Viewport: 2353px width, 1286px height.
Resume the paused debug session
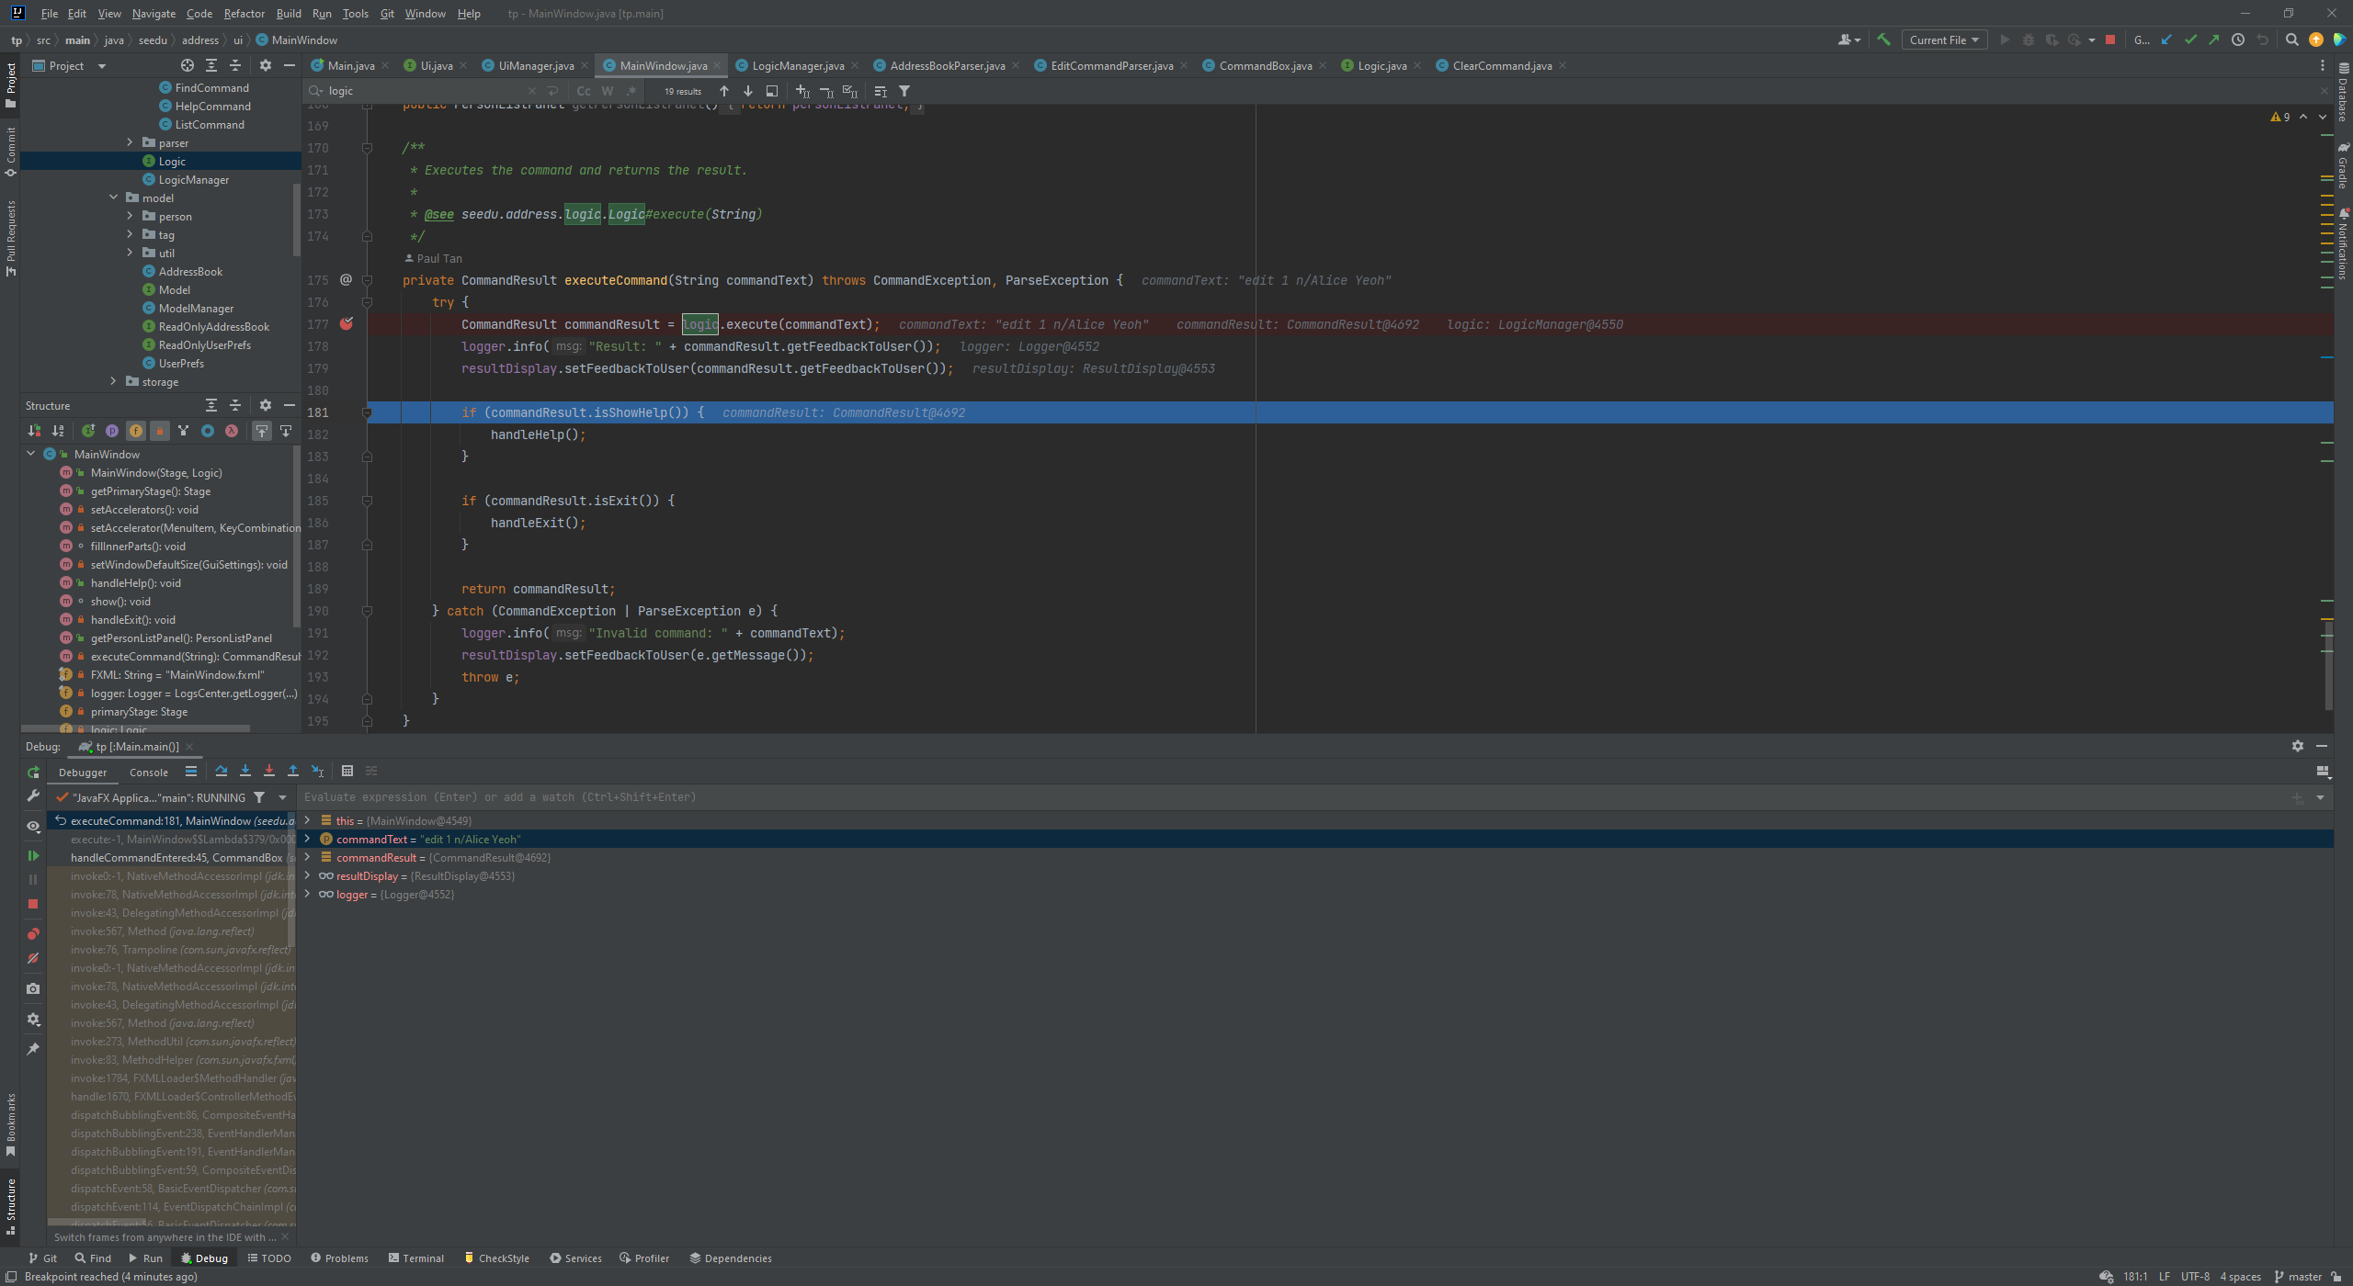pos(34,855)
